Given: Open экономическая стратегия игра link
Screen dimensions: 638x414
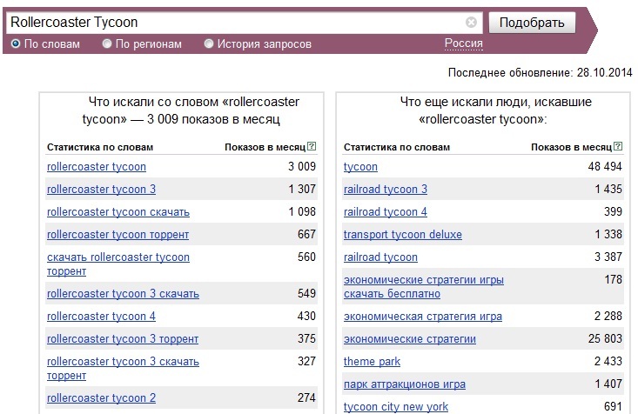Looking at the screenshot, I should [423, 317].
